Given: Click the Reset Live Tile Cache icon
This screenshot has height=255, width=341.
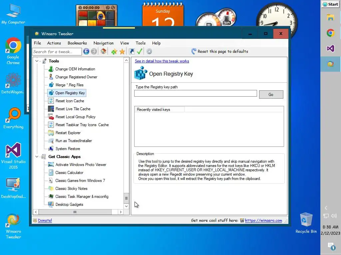Looking at the screenshot, I should tap(51, 109).
